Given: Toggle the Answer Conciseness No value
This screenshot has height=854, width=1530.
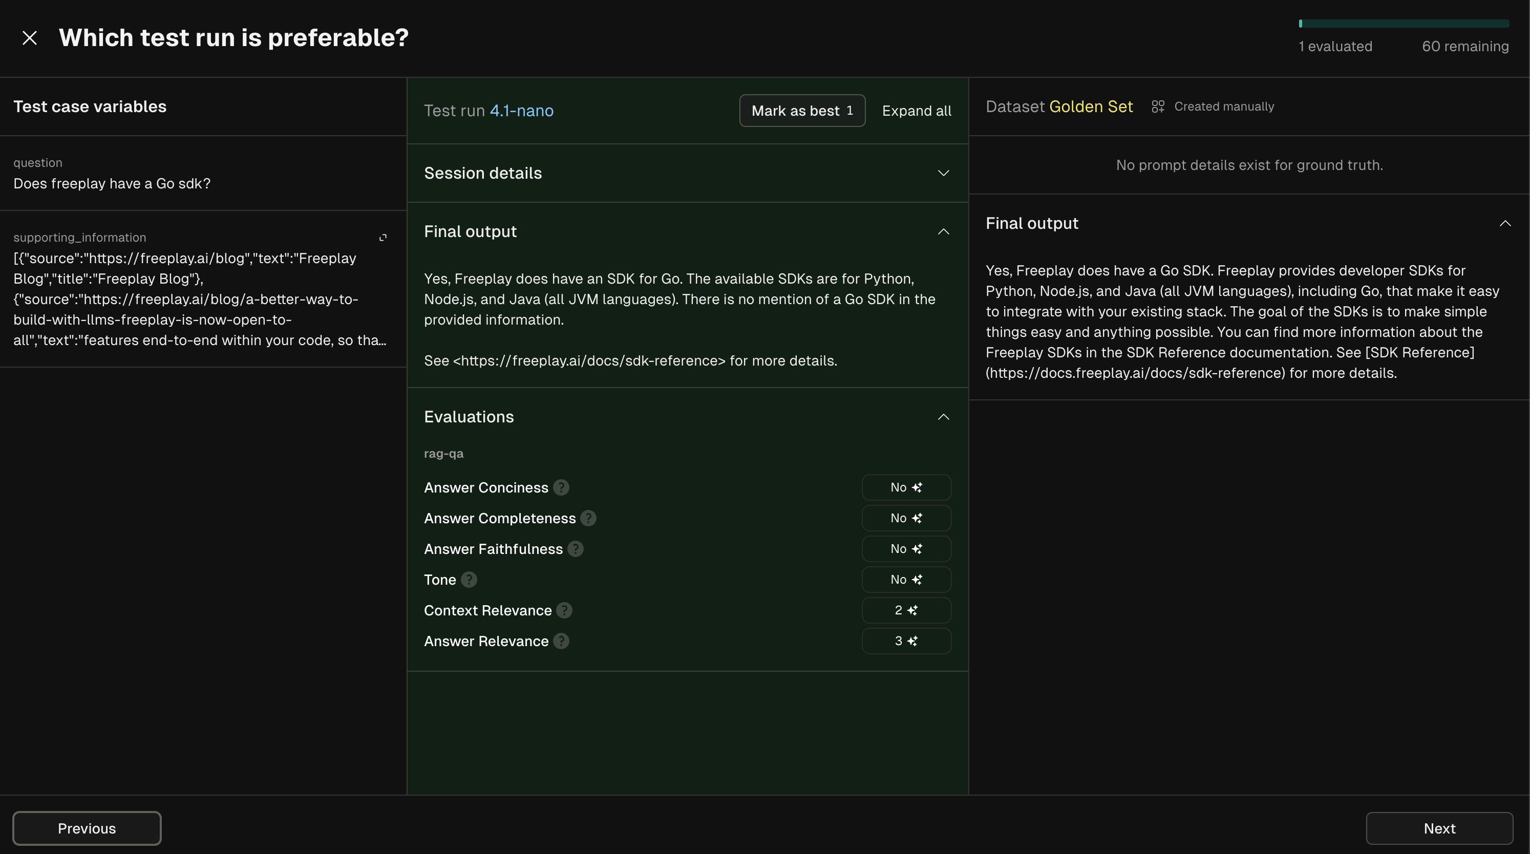Looking at the screenshot, I should coord(906,487).
